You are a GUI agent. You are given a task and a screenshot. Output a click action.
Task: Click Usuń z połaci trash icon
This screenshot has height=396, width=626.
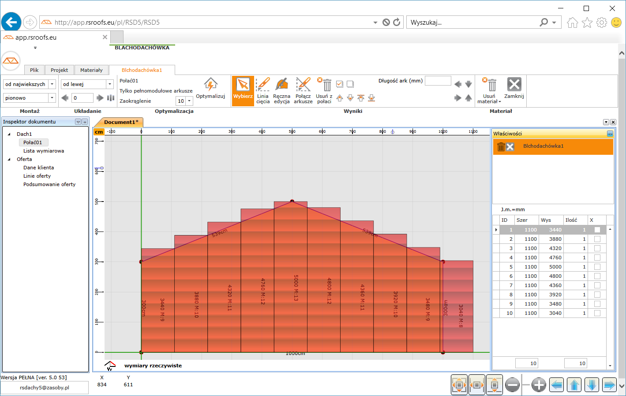[326, 85]
